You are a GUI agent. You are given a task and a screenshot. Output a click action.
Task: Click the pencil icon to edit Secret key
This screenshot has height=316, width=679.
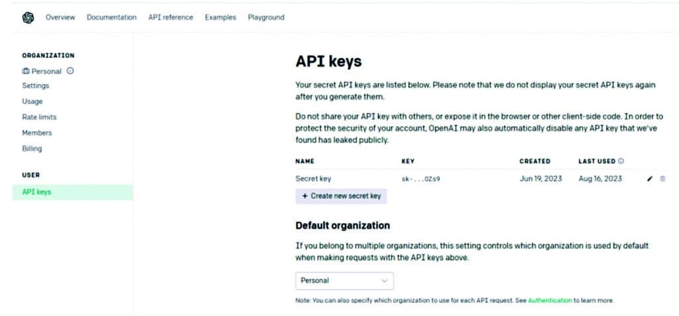pos(650,179)
